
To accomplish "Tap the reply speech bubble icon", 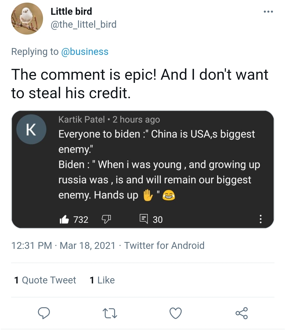I will tap(44, 313).
